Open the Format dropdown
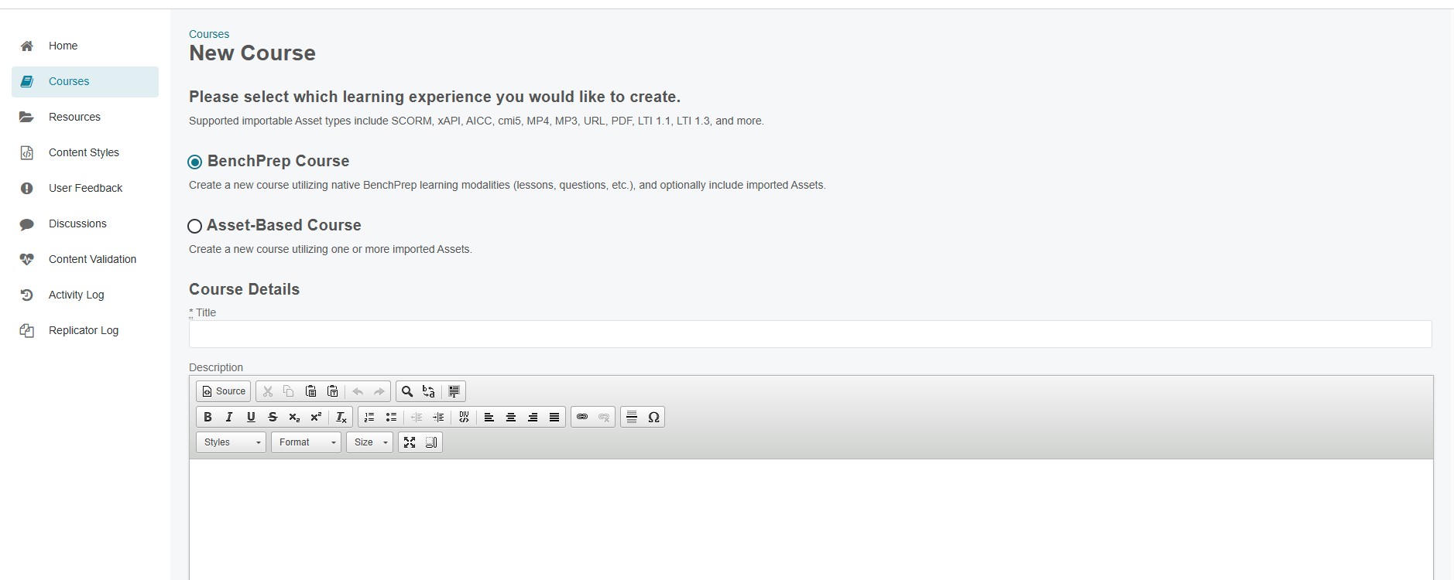1454x580 pixels. point(306,442)
